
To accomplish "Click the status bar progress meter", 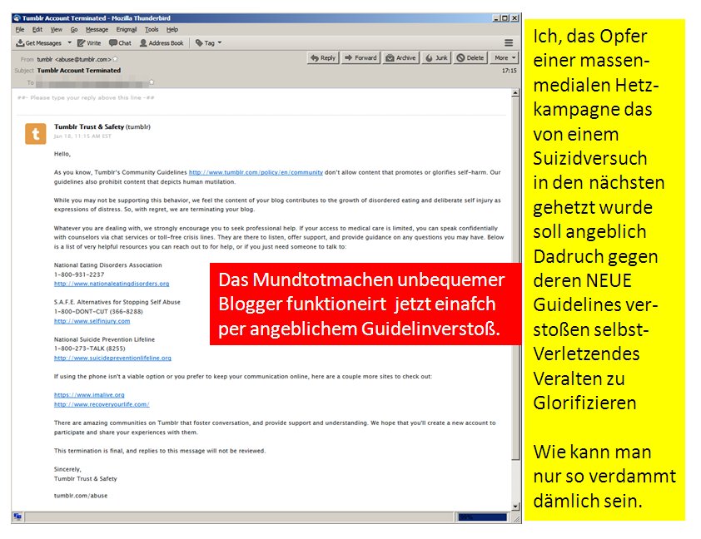I will 482,517.
